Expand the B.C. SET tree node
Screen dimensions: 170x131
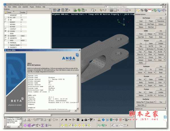(8, 18)
